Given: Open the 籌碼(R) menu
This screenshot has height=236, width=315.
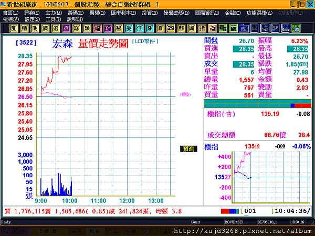Looking at the screenshot, I should tap(76, 13).
